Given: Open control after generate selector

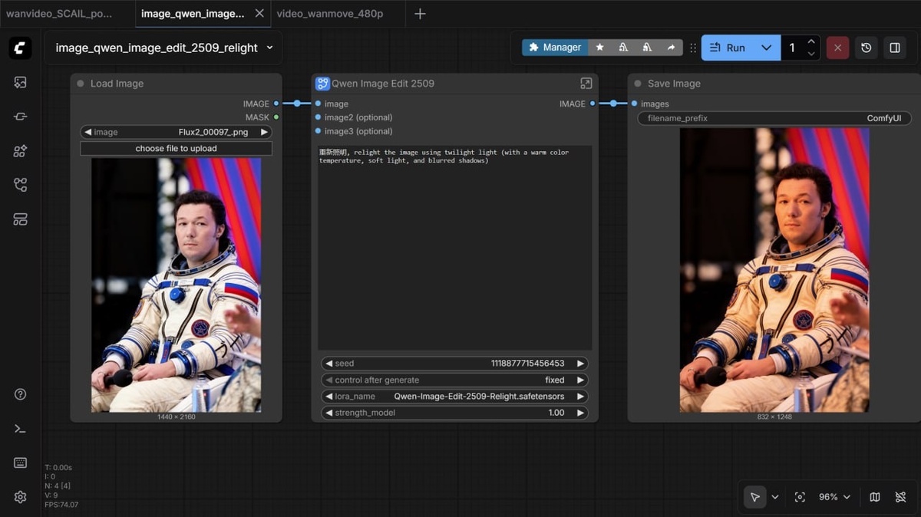Looking at the screenshot, I should [454, 380].
